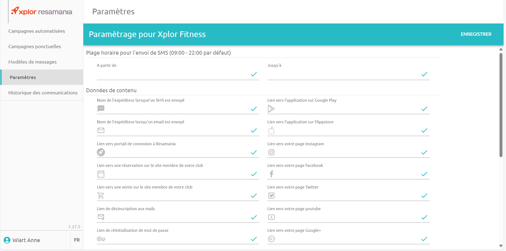
Task: Click checkmark for SMS sender name field
Action: point(254,109)
